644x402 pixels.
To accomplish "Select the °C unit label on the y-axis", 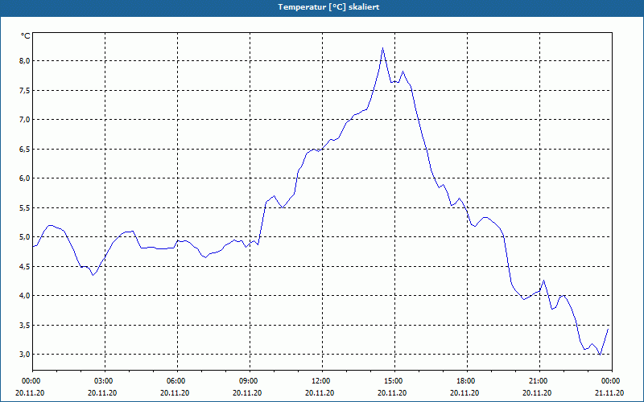I will pyautogui.click(x=26, y=36).
